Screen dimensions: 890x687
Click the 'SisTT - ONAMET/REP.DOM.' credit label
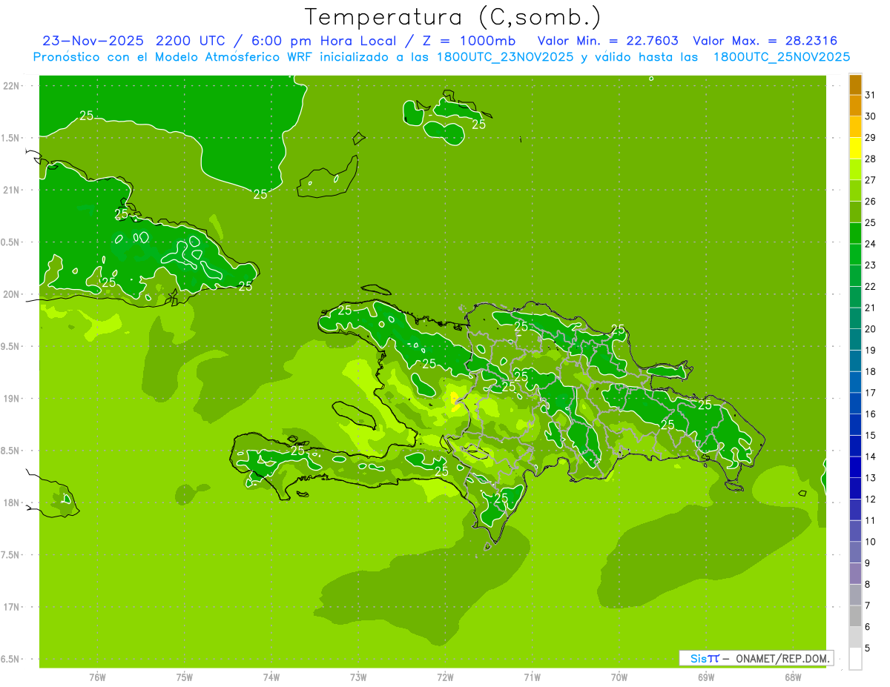[x=756, y=658]
